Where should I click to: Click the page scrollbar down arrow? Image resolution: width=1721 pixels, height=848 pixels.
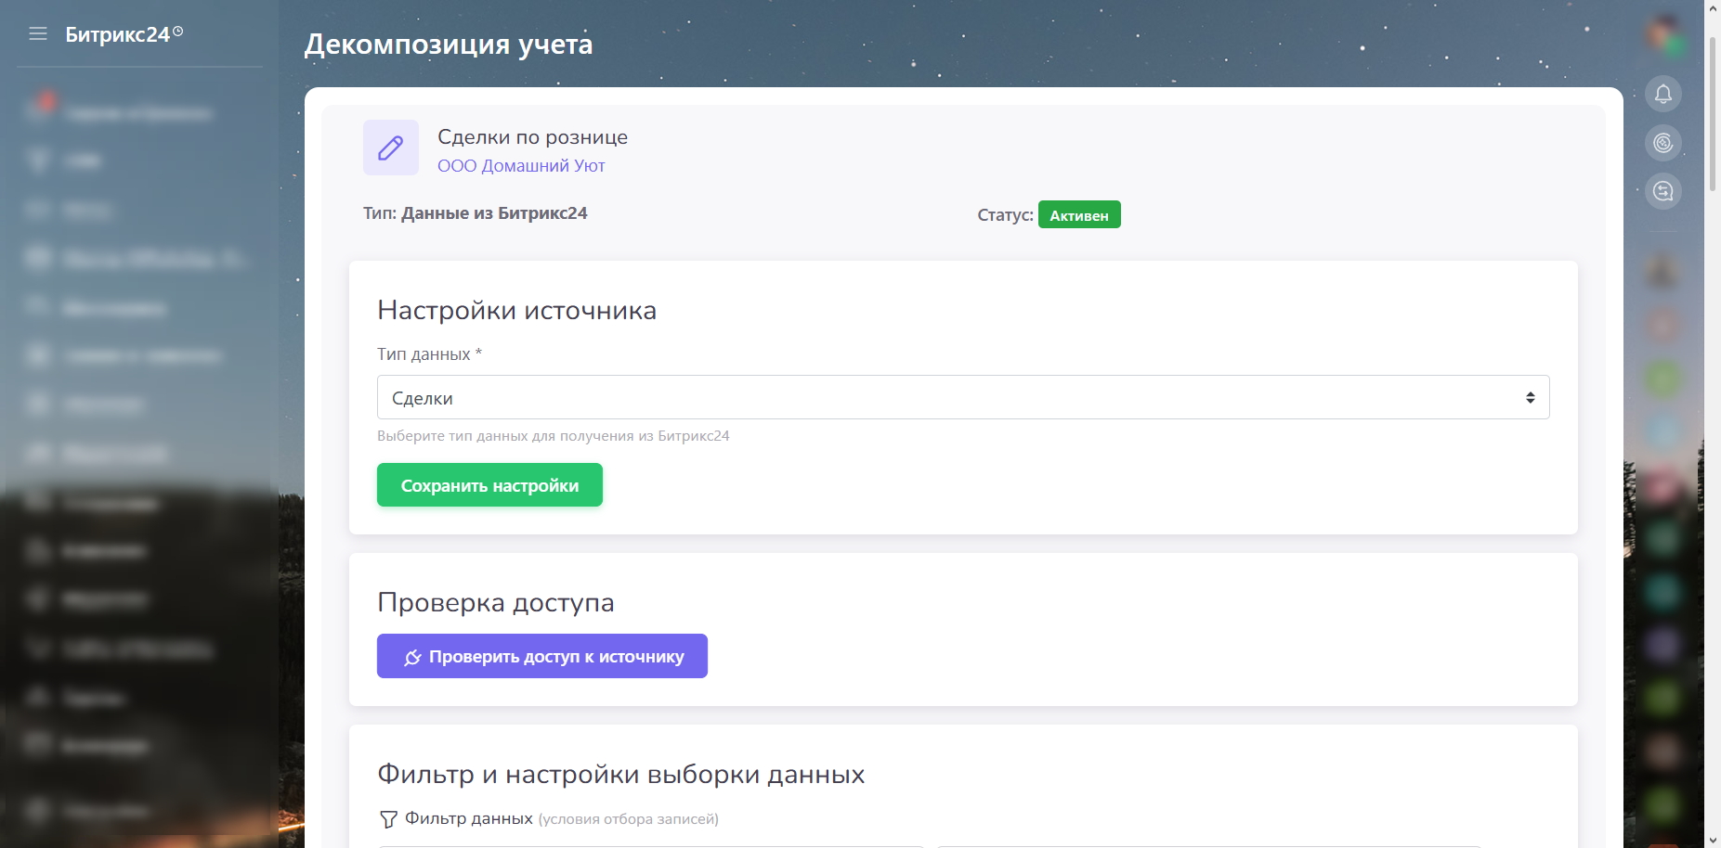click(x=1713, y=840)
